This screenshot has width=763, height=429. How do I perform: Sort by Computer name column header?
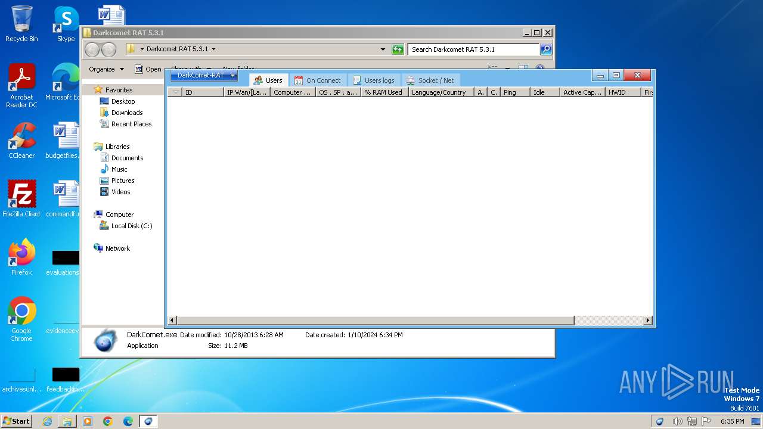(293, 92)
